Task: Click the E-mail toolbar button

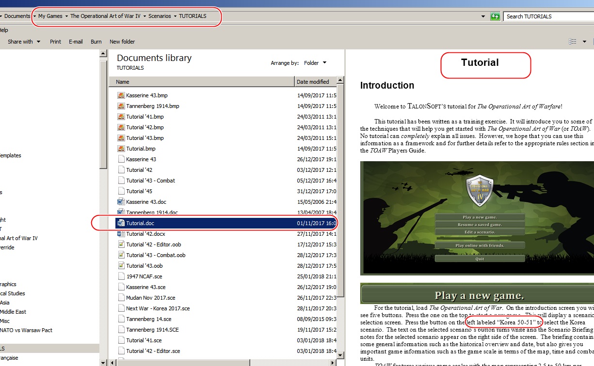Action: (76, 42)
